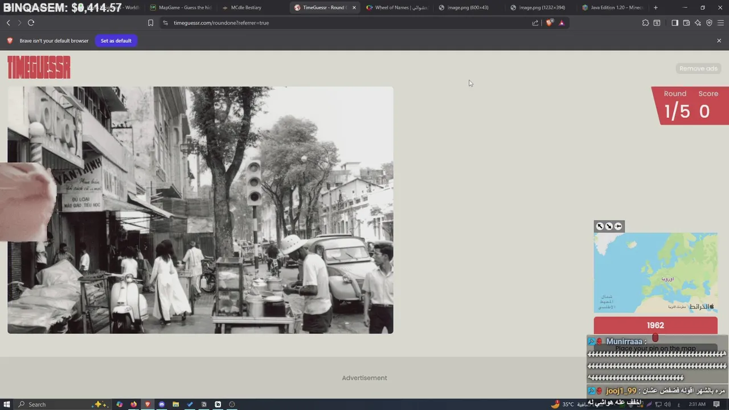Bookmark this page with the bookmark icon
729x410 pixels.
(150, 23)
